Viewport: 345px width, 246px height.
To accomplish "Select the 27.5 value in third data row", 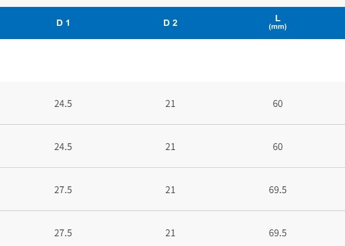I will [x=63, y=190].
